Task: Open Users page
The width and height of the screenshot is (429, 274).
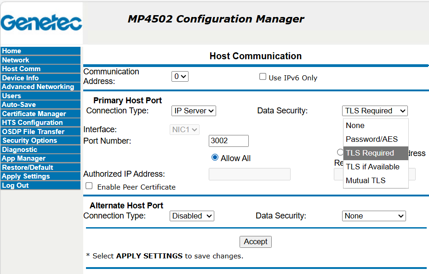Action: pyautogui.click(x=40, y=95)
